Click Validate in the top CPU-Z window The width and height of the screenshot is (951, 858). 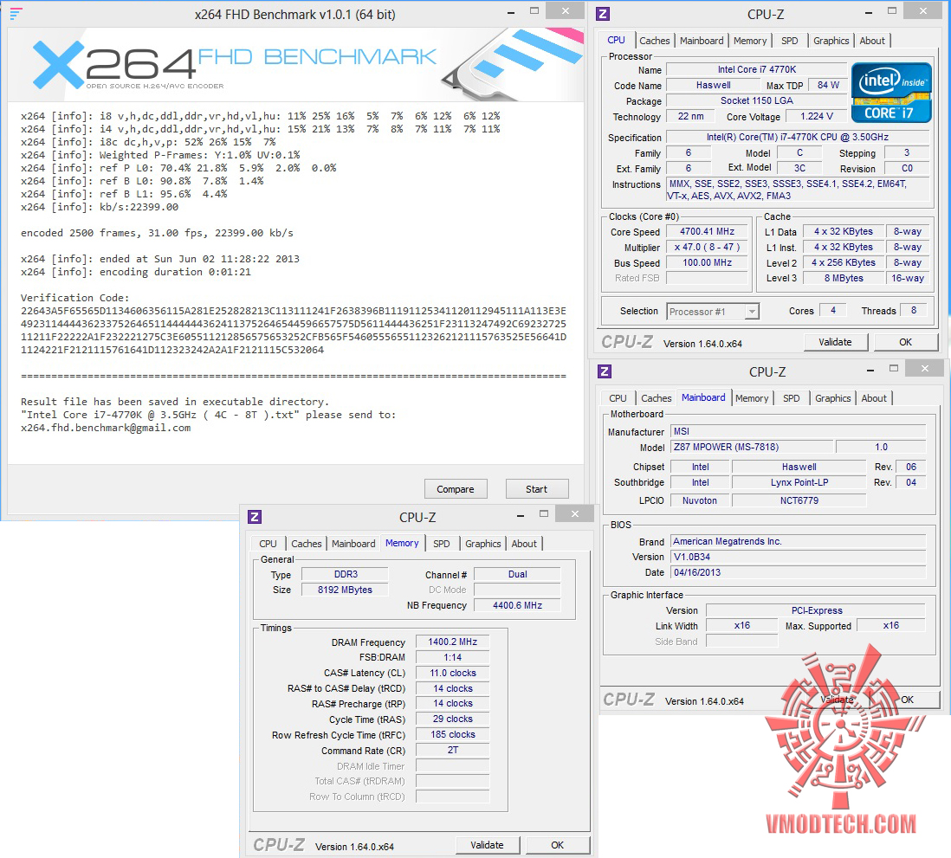coord(835,342)
